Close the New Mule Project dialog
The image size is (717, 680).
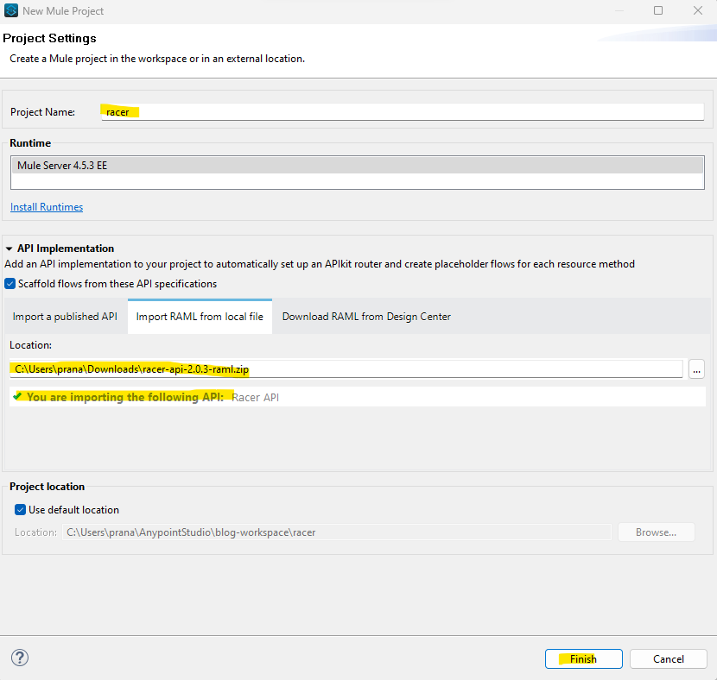point(697,10)
